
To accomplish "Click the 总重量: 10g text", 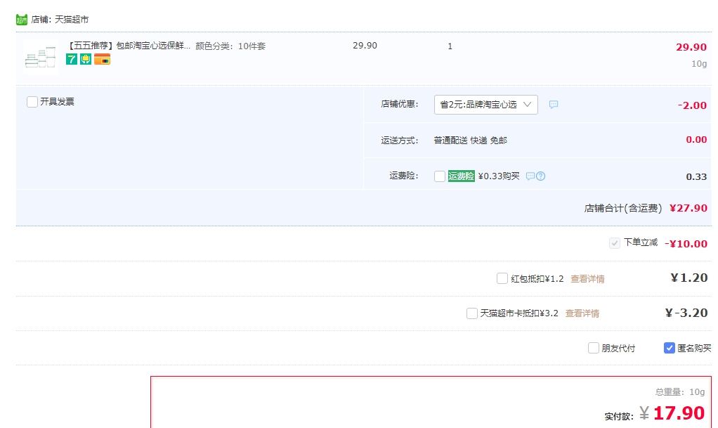I will (680, 391).
